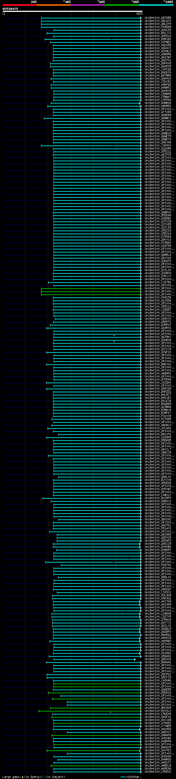Choose hit UniRef100_Q7T0R9
The width and height of the screenshot is (176, 779).
pos(158,112)
